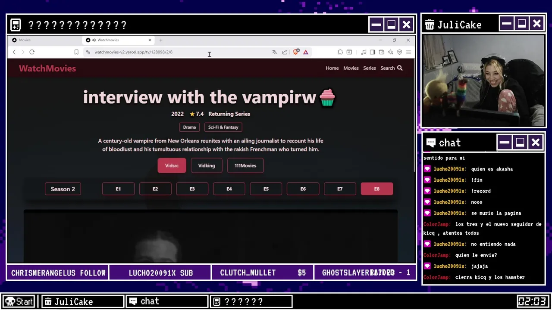Image resolution: width=552 pixels, height=310 pixels.
Task: Click the chat window speech bubble icon
Action: 430,143
